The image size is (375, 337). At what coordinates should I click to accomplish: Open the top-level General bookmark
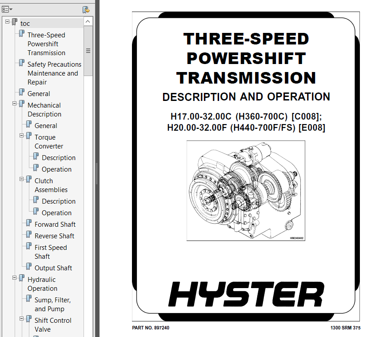[x=39, y=93]
